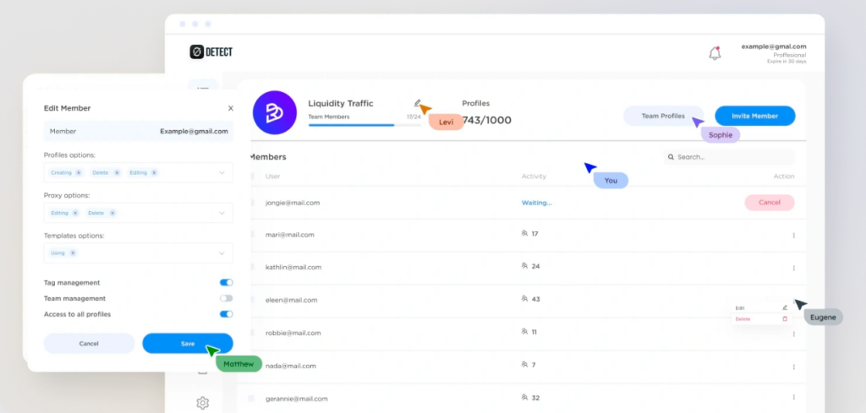This screenshot has height=413, width=866.
Task: Click the Detect logo
Action: pos(211,52)
